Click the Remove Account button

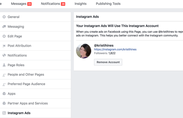pos(108,62)
